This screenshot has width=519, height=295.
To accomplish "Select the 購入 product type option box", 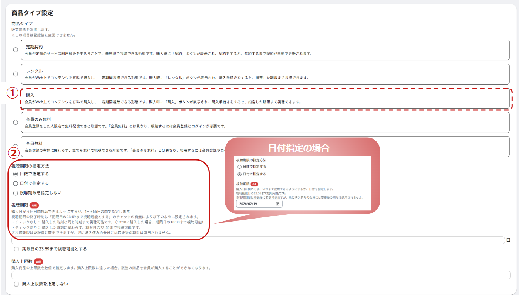I will coord(265,99).
